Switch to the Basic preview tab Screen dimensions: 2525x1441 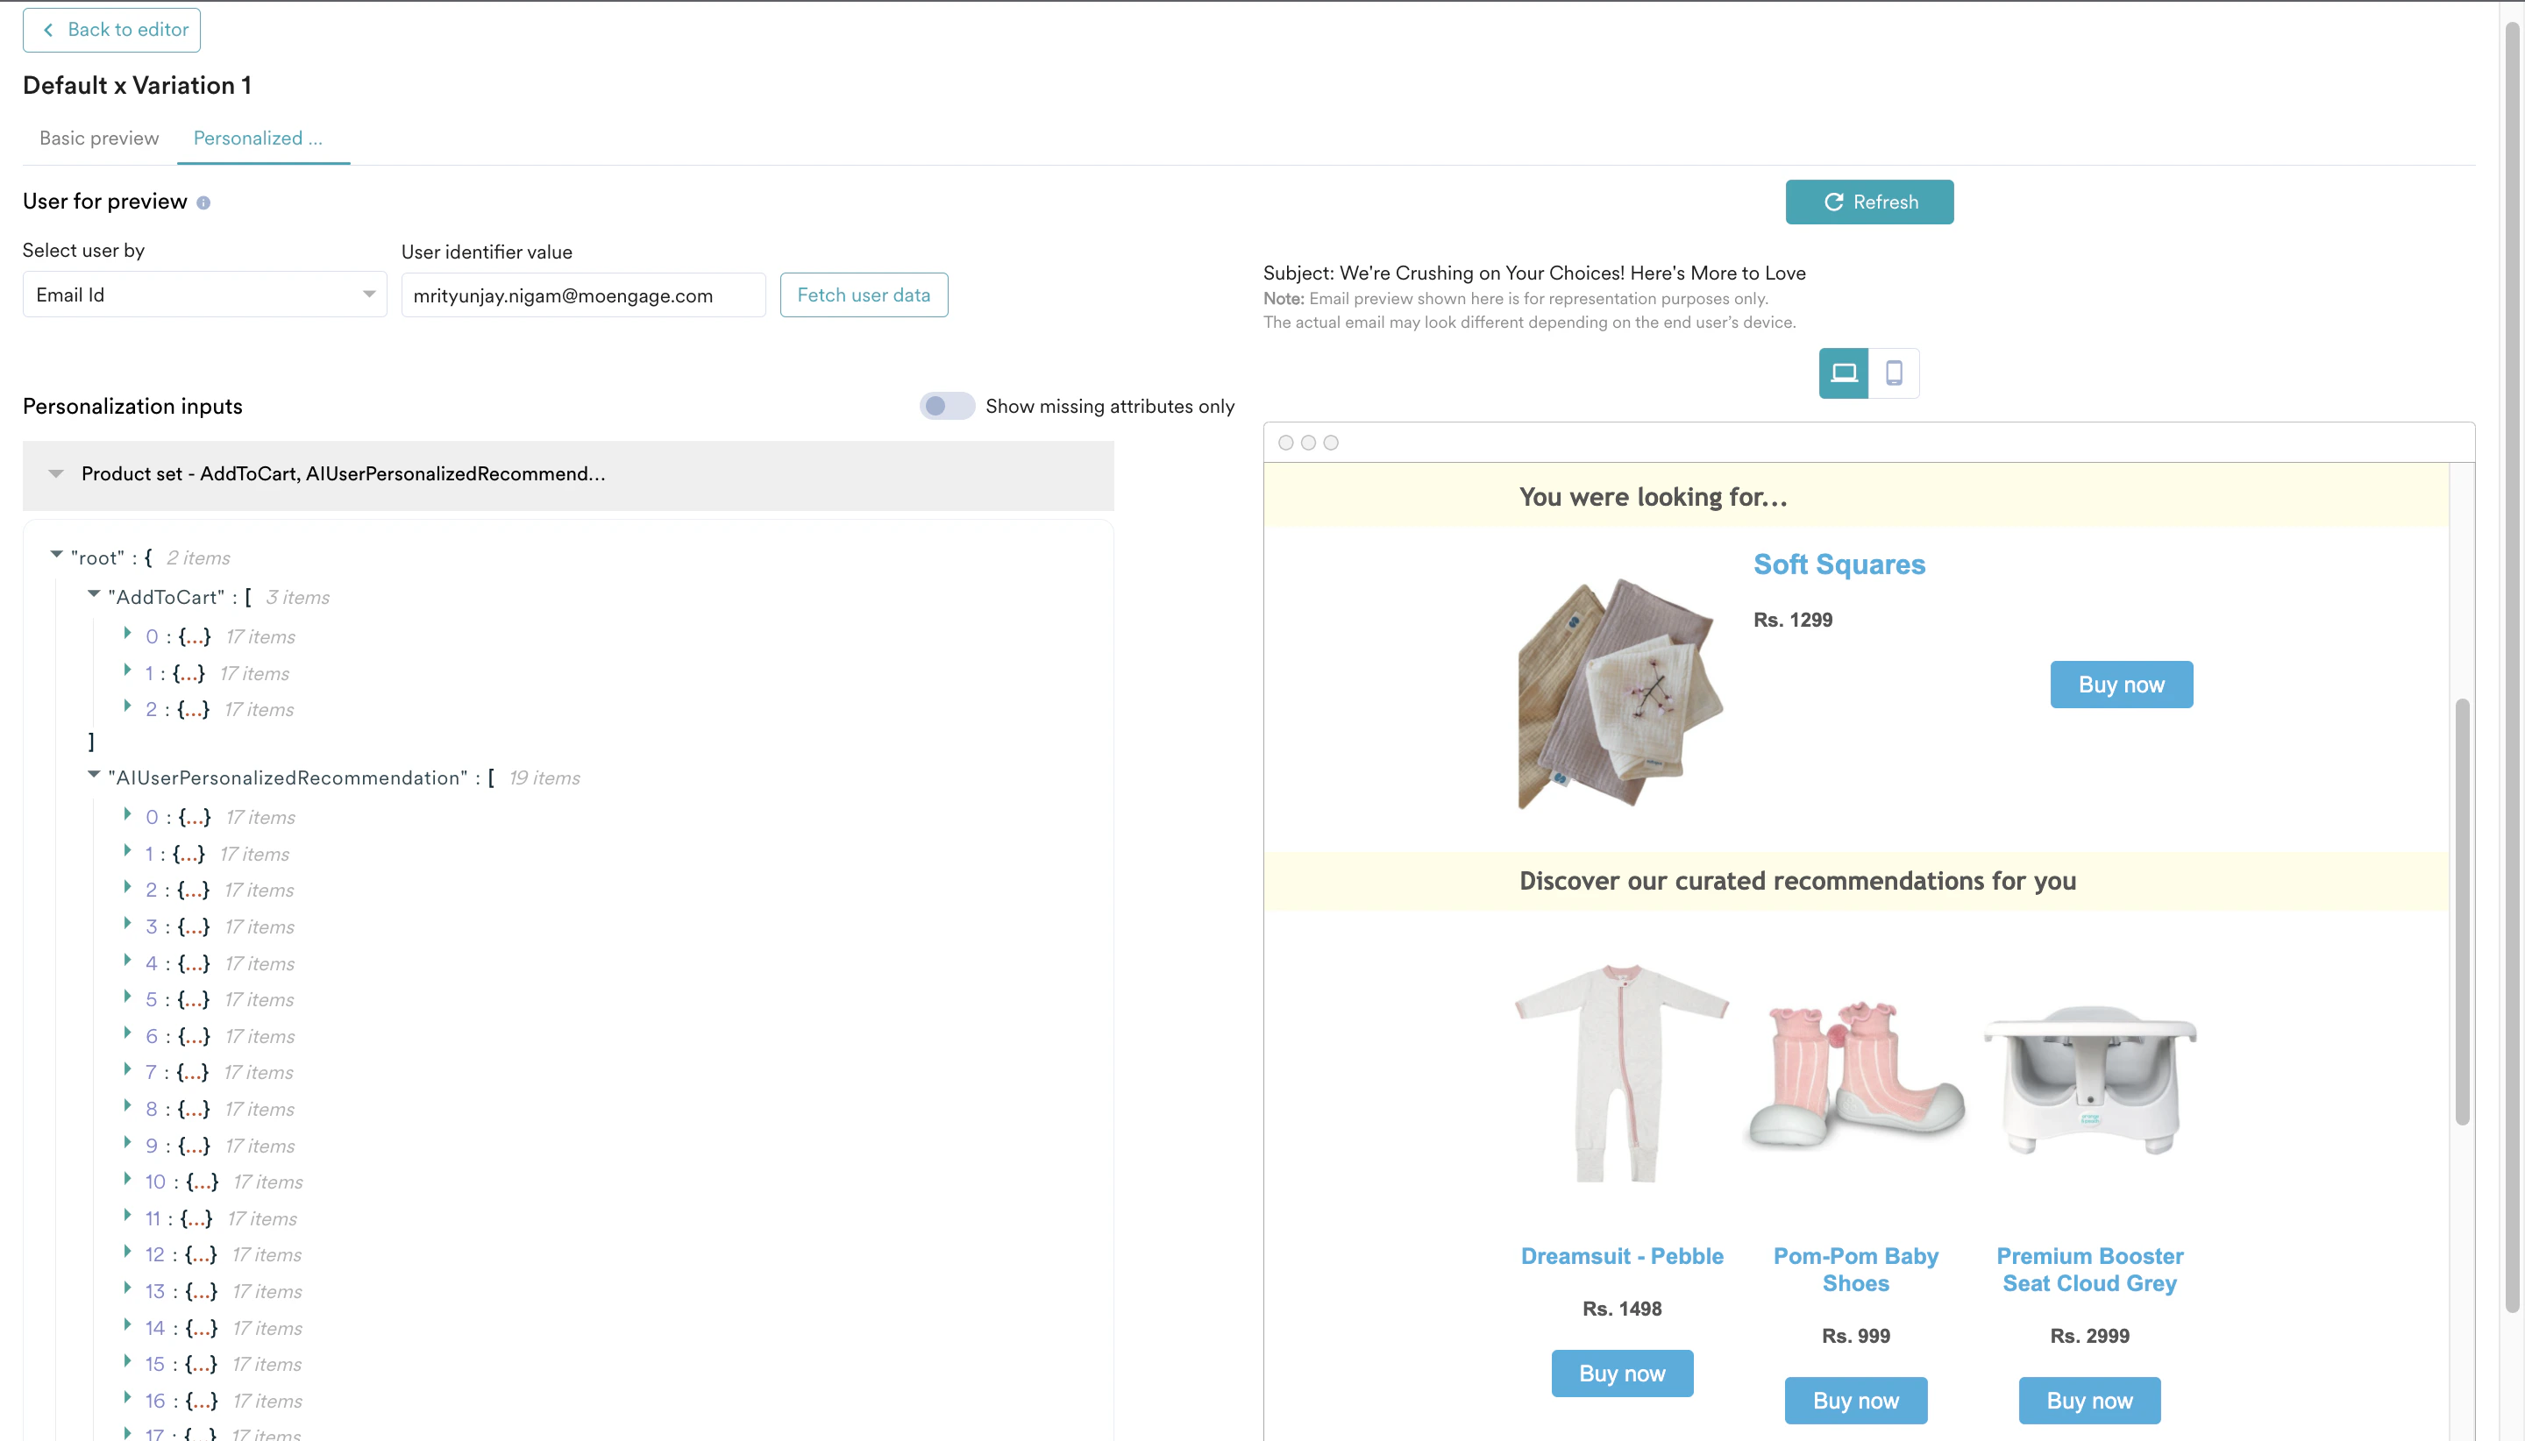pyautogui.click(x=99, y=138)
